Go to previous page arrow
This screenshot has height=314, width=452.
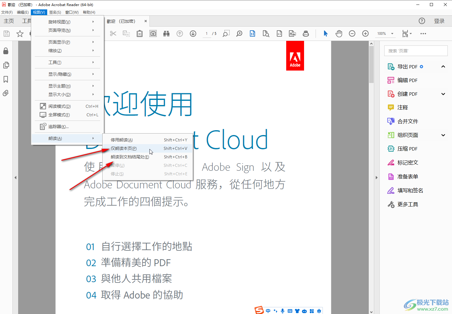[x=180, y=34]
